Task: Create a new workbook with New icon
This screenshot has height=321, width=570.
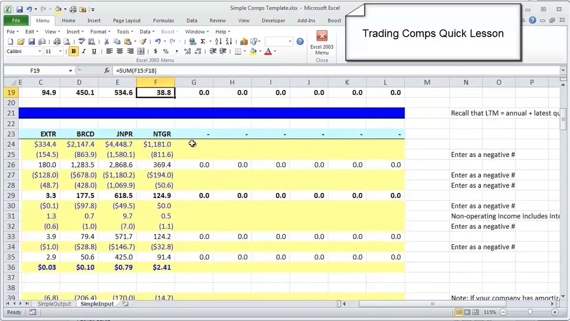Action: tap(10, 41)
